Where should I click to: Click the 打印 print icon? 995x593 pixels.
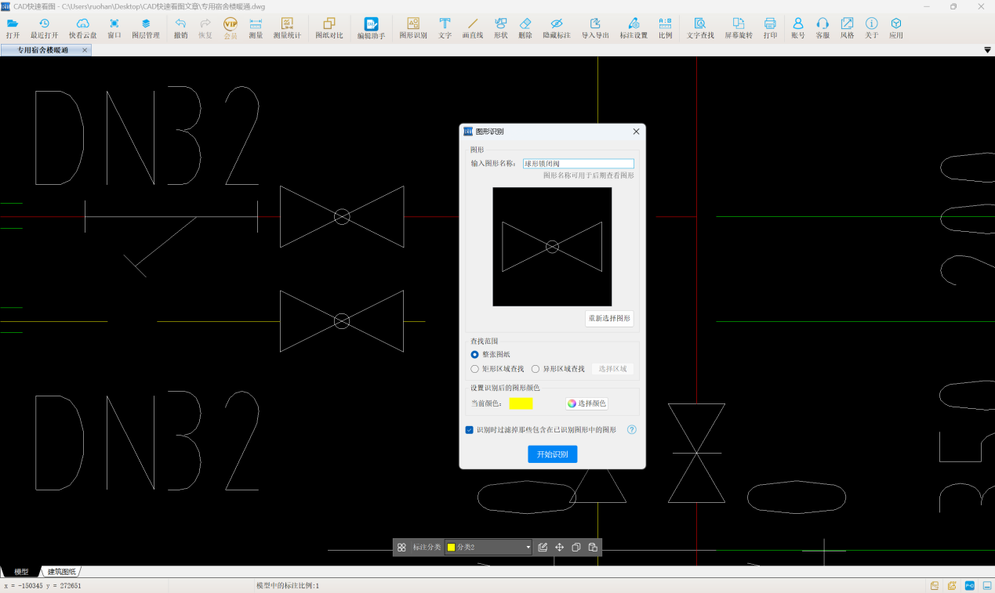coord(770,28)
